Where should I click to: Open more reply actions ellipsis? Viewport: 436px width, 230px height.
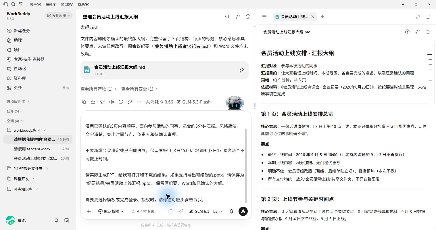(x=139, y=102)
